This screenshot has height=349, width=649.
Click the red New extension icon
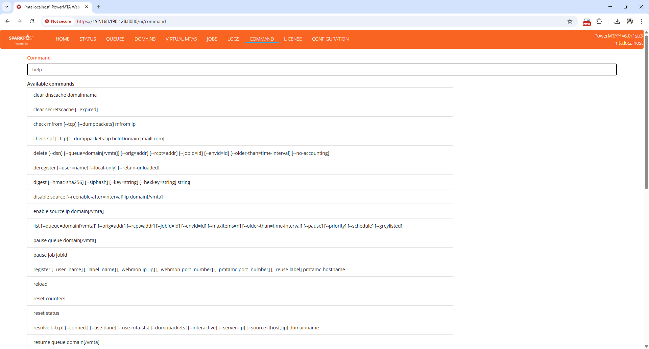click(587, 22)
